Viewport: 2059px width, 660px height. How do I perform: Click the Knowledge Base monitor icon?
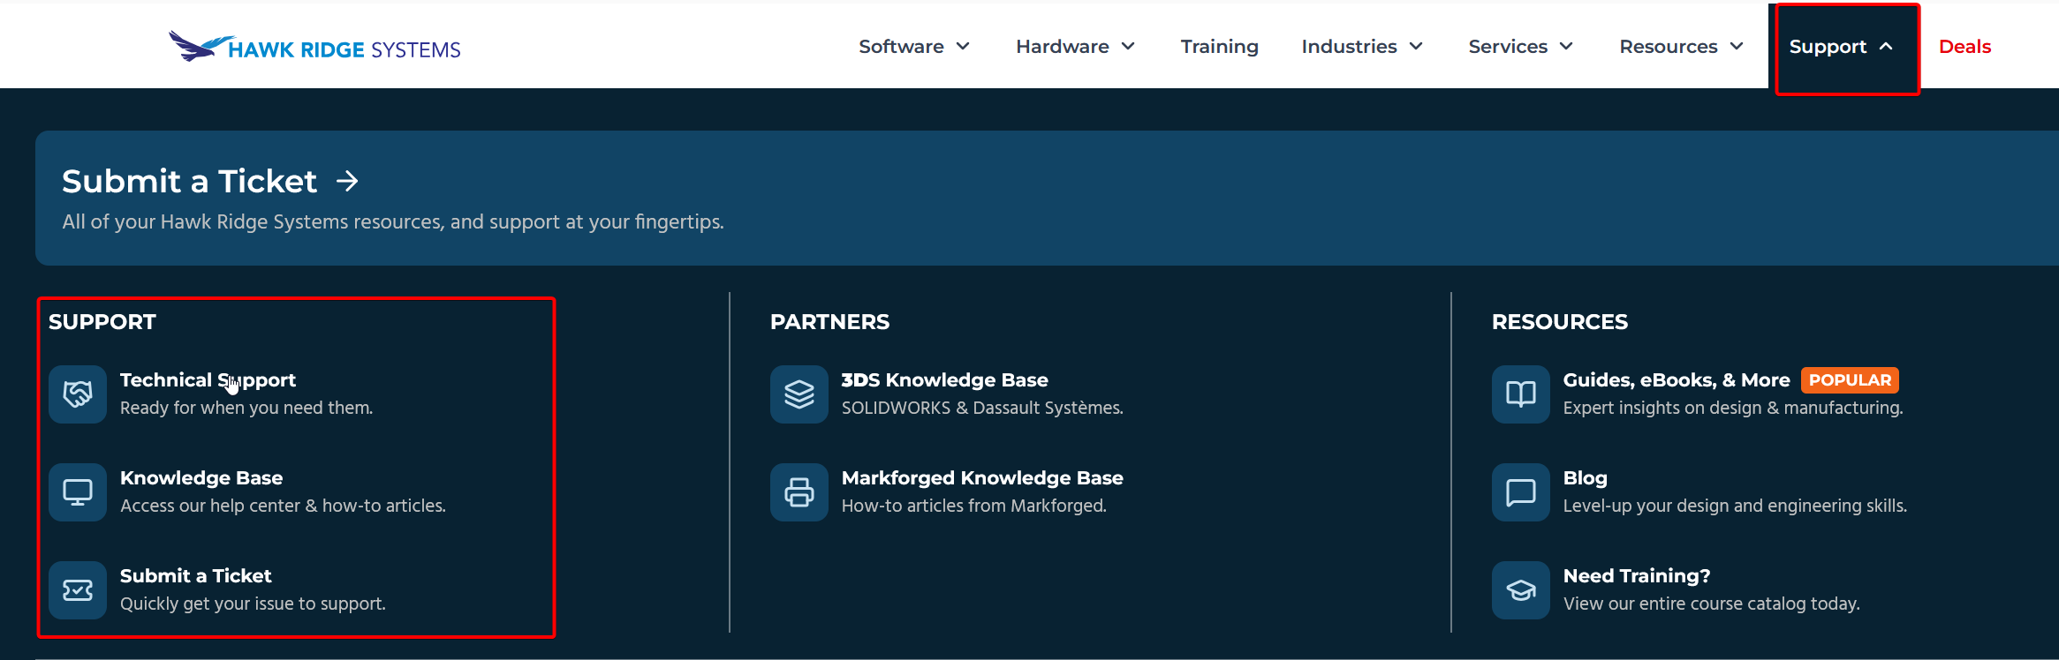pyautogui.click(x=78, y=492)
